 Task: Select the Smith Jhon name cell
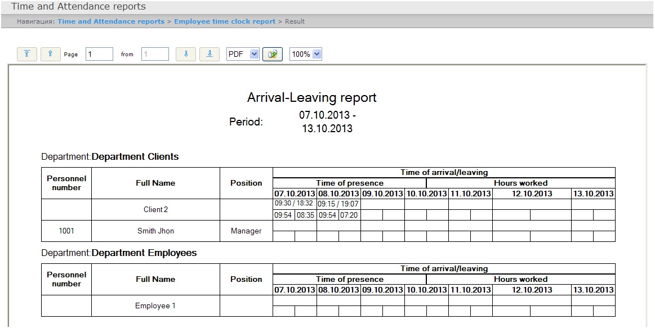[x=155, y=231]
